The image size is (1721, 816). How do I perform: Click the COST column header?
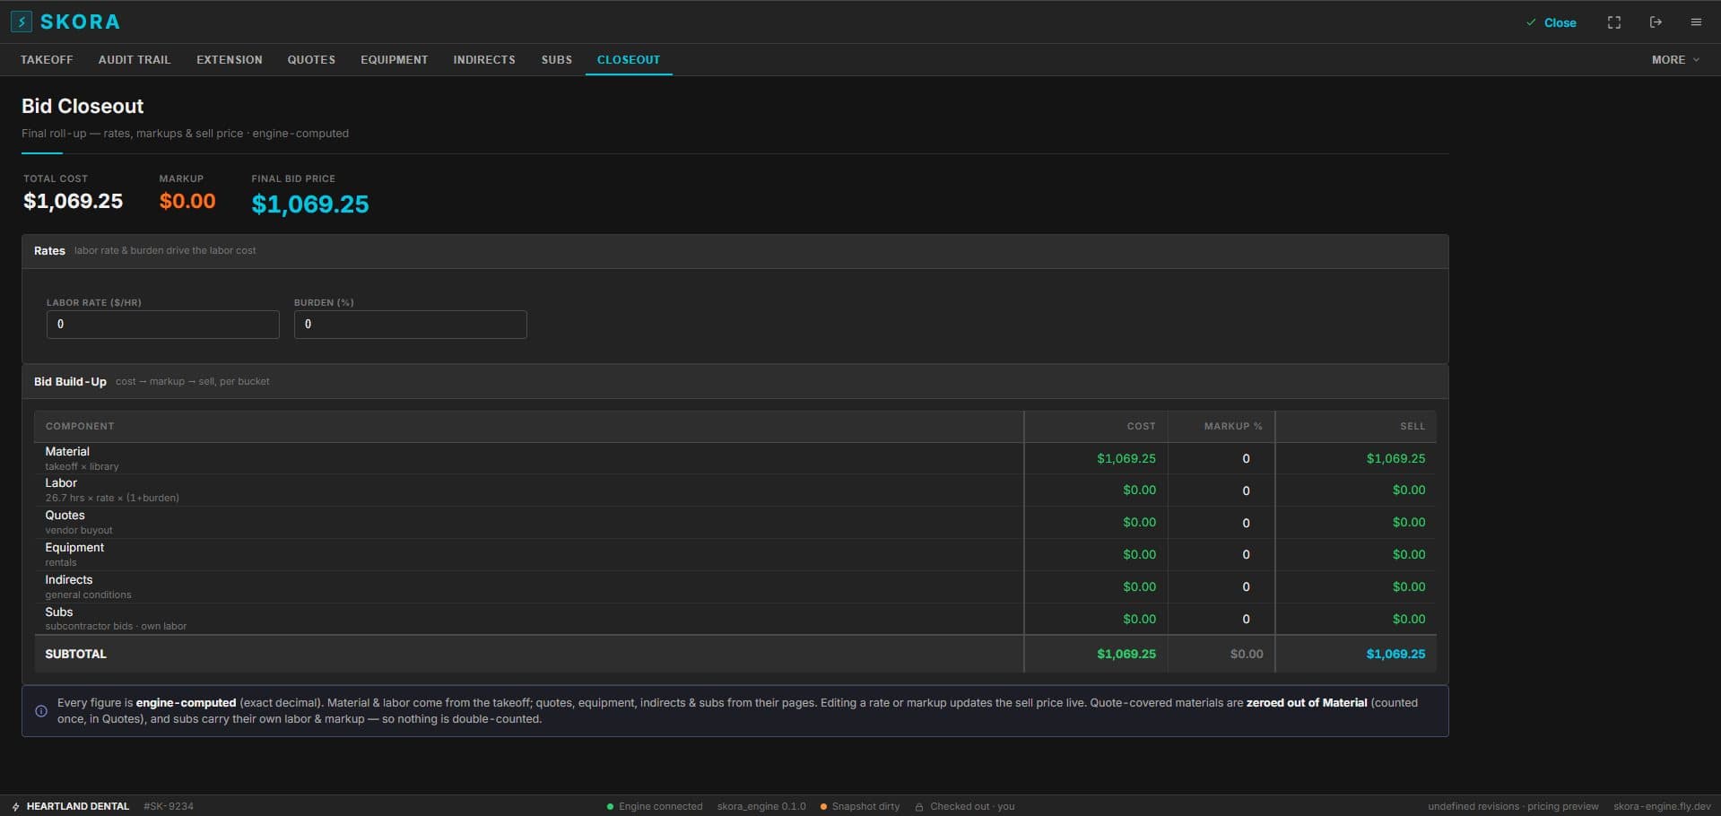(1141, 427)
